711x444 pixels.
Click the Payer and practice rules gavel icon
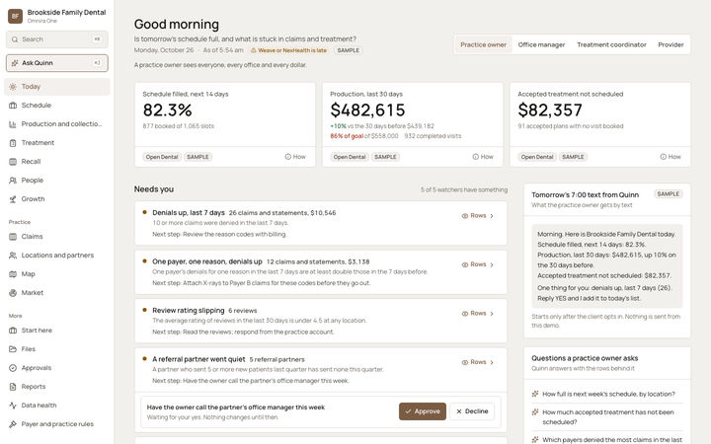[x=13, y=424]
